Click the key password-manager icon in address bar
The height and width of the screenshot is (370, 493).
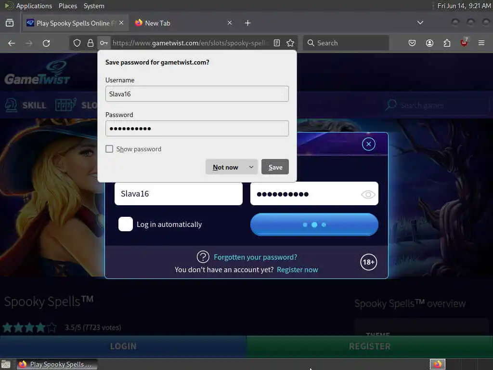(104, 43)
